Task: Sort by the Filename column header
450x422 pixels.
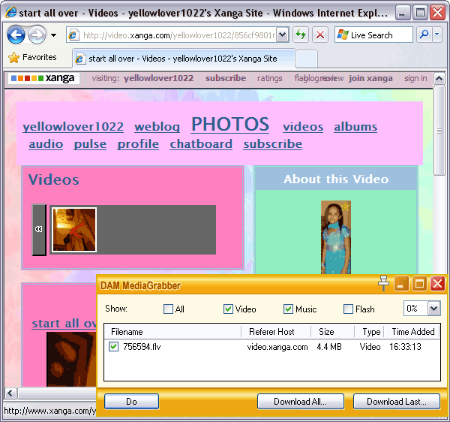Action: pyautogui.click(x=172, y=332)
